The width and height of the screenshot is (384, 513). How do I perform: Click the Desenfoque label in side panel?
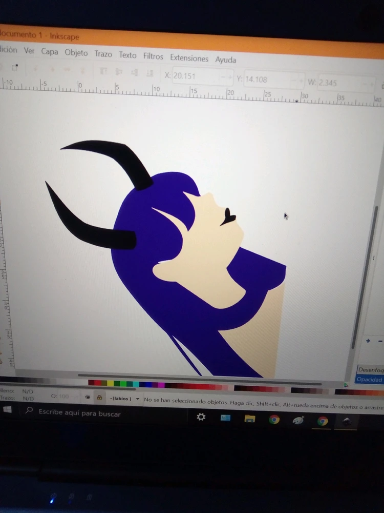click(371, 370)
